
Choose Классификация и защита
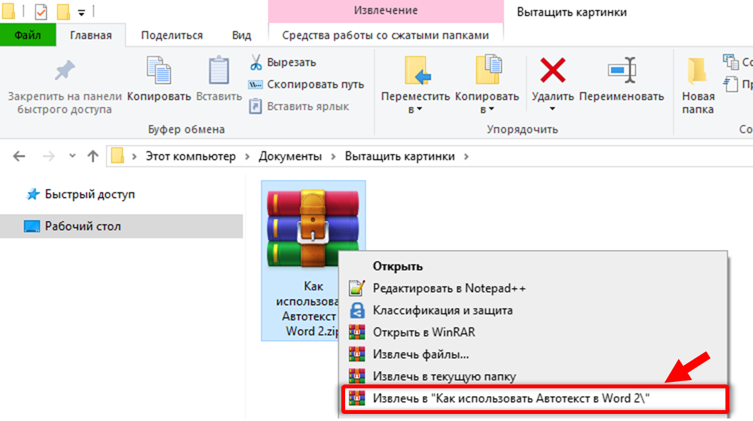point(533,310)
